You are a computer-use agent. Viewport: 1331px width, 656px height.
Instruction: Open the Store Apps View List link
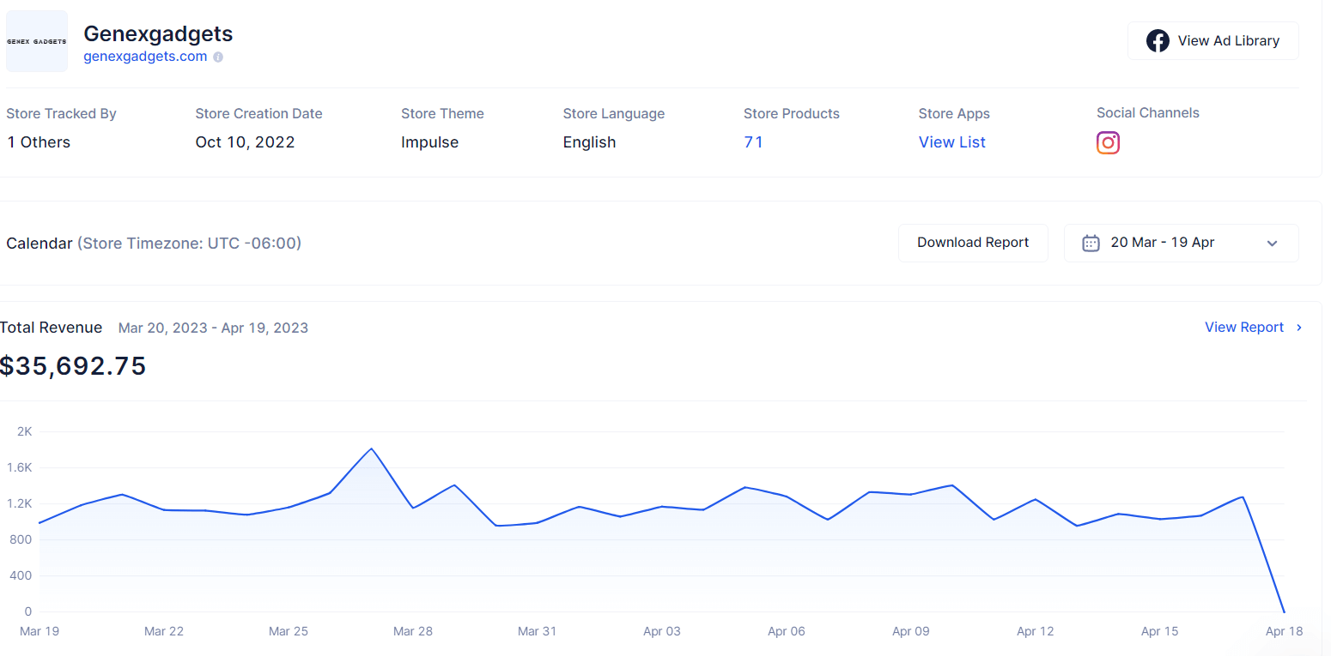(952, 142)
